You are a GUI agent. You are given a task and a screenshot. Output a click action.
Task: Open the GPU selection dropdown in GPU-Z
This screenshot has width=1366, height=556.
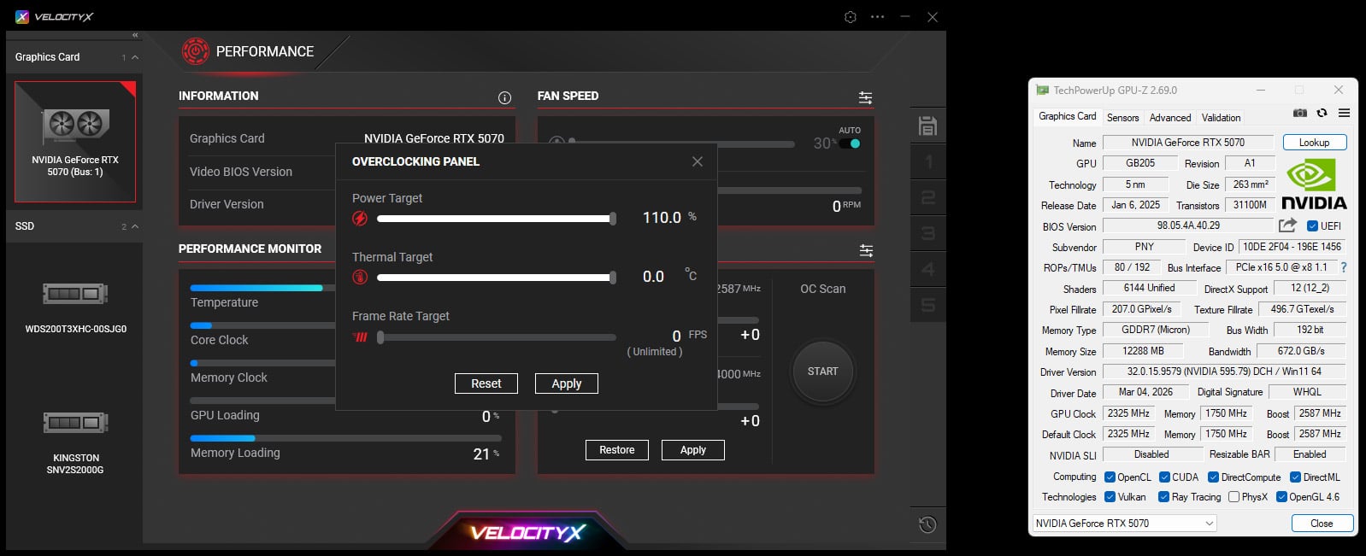click(x=1124, y=524)
